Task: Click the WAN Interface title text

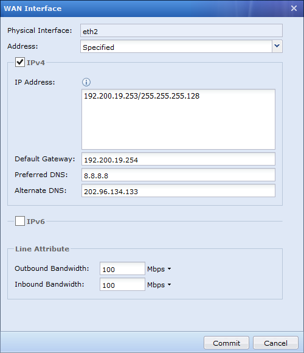Action: pos(33,9)
